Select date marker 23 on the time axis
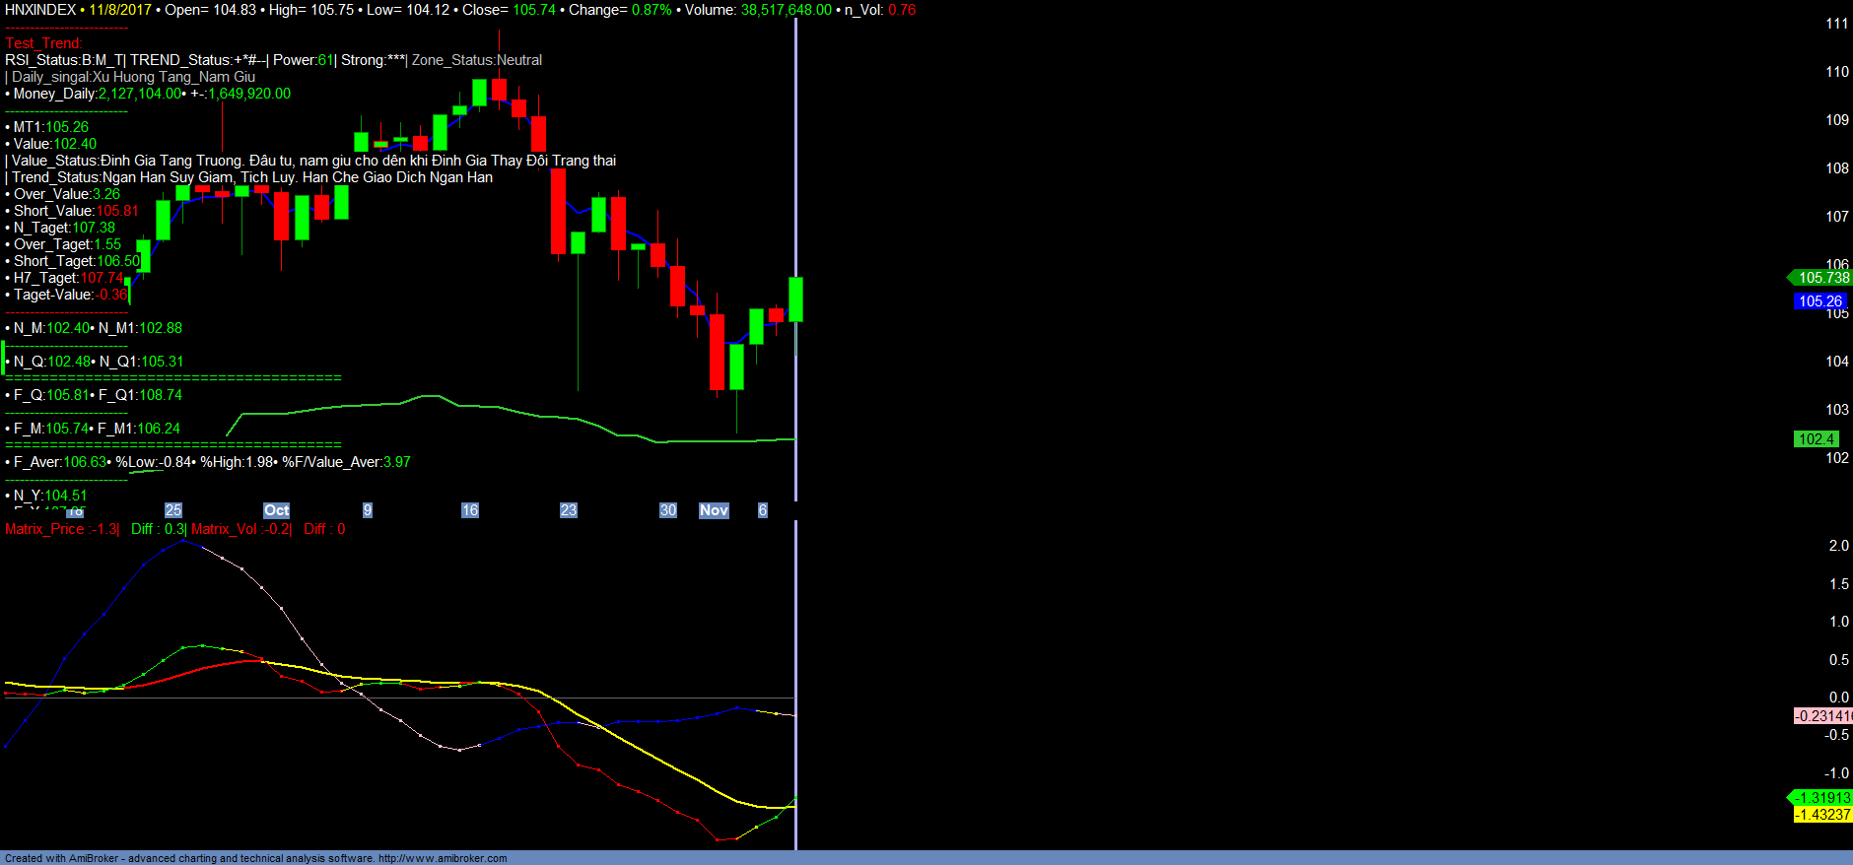This screenshot has width=1853, height=865. [x=569, y=510]
